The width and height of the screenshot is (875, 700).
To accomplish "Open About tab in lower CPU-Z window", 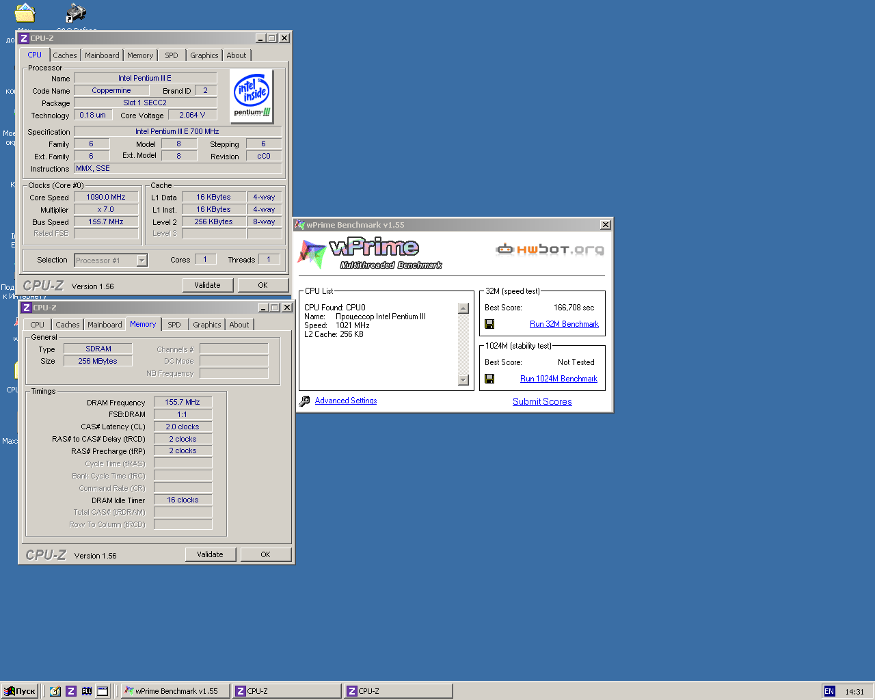I will pos(239,325).
